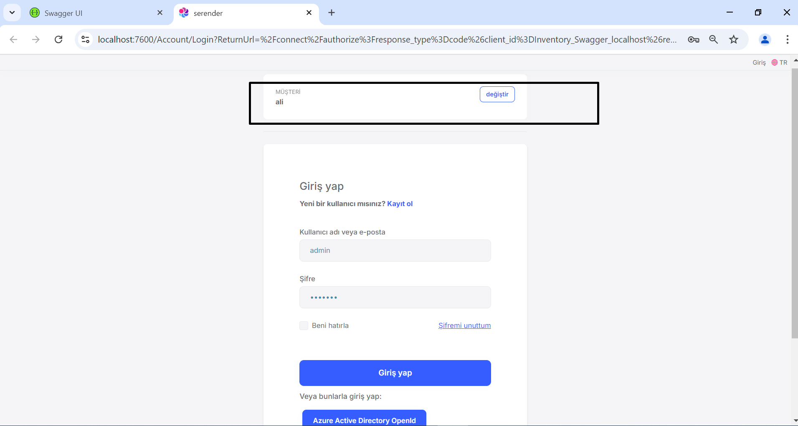Screen dimensions: 798x426
Task: Focus the username field containing admin
Action: 395,251
